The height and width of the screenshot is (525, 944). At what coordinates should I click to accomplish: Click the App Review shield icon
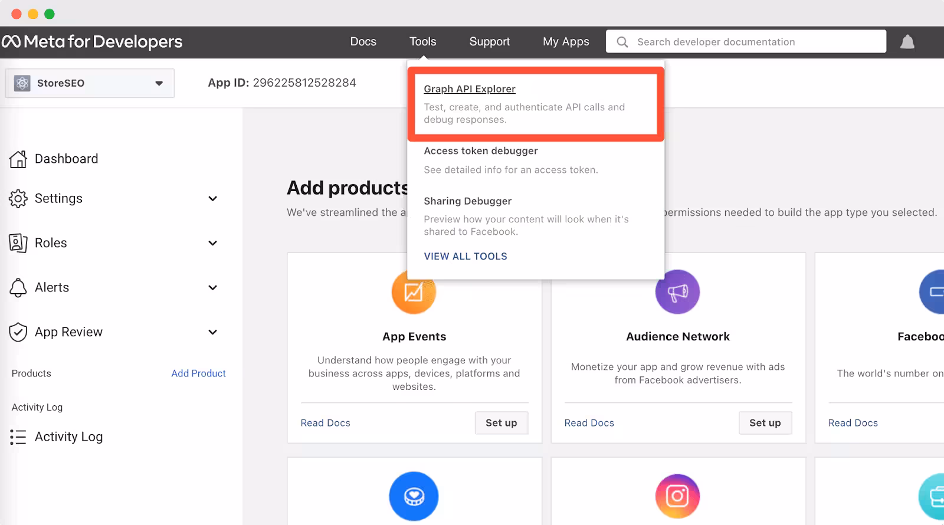coord(18,332)
